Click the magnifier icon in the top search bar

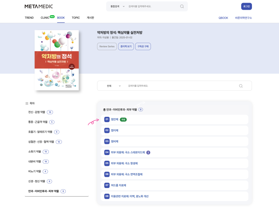tap(182, 6)
